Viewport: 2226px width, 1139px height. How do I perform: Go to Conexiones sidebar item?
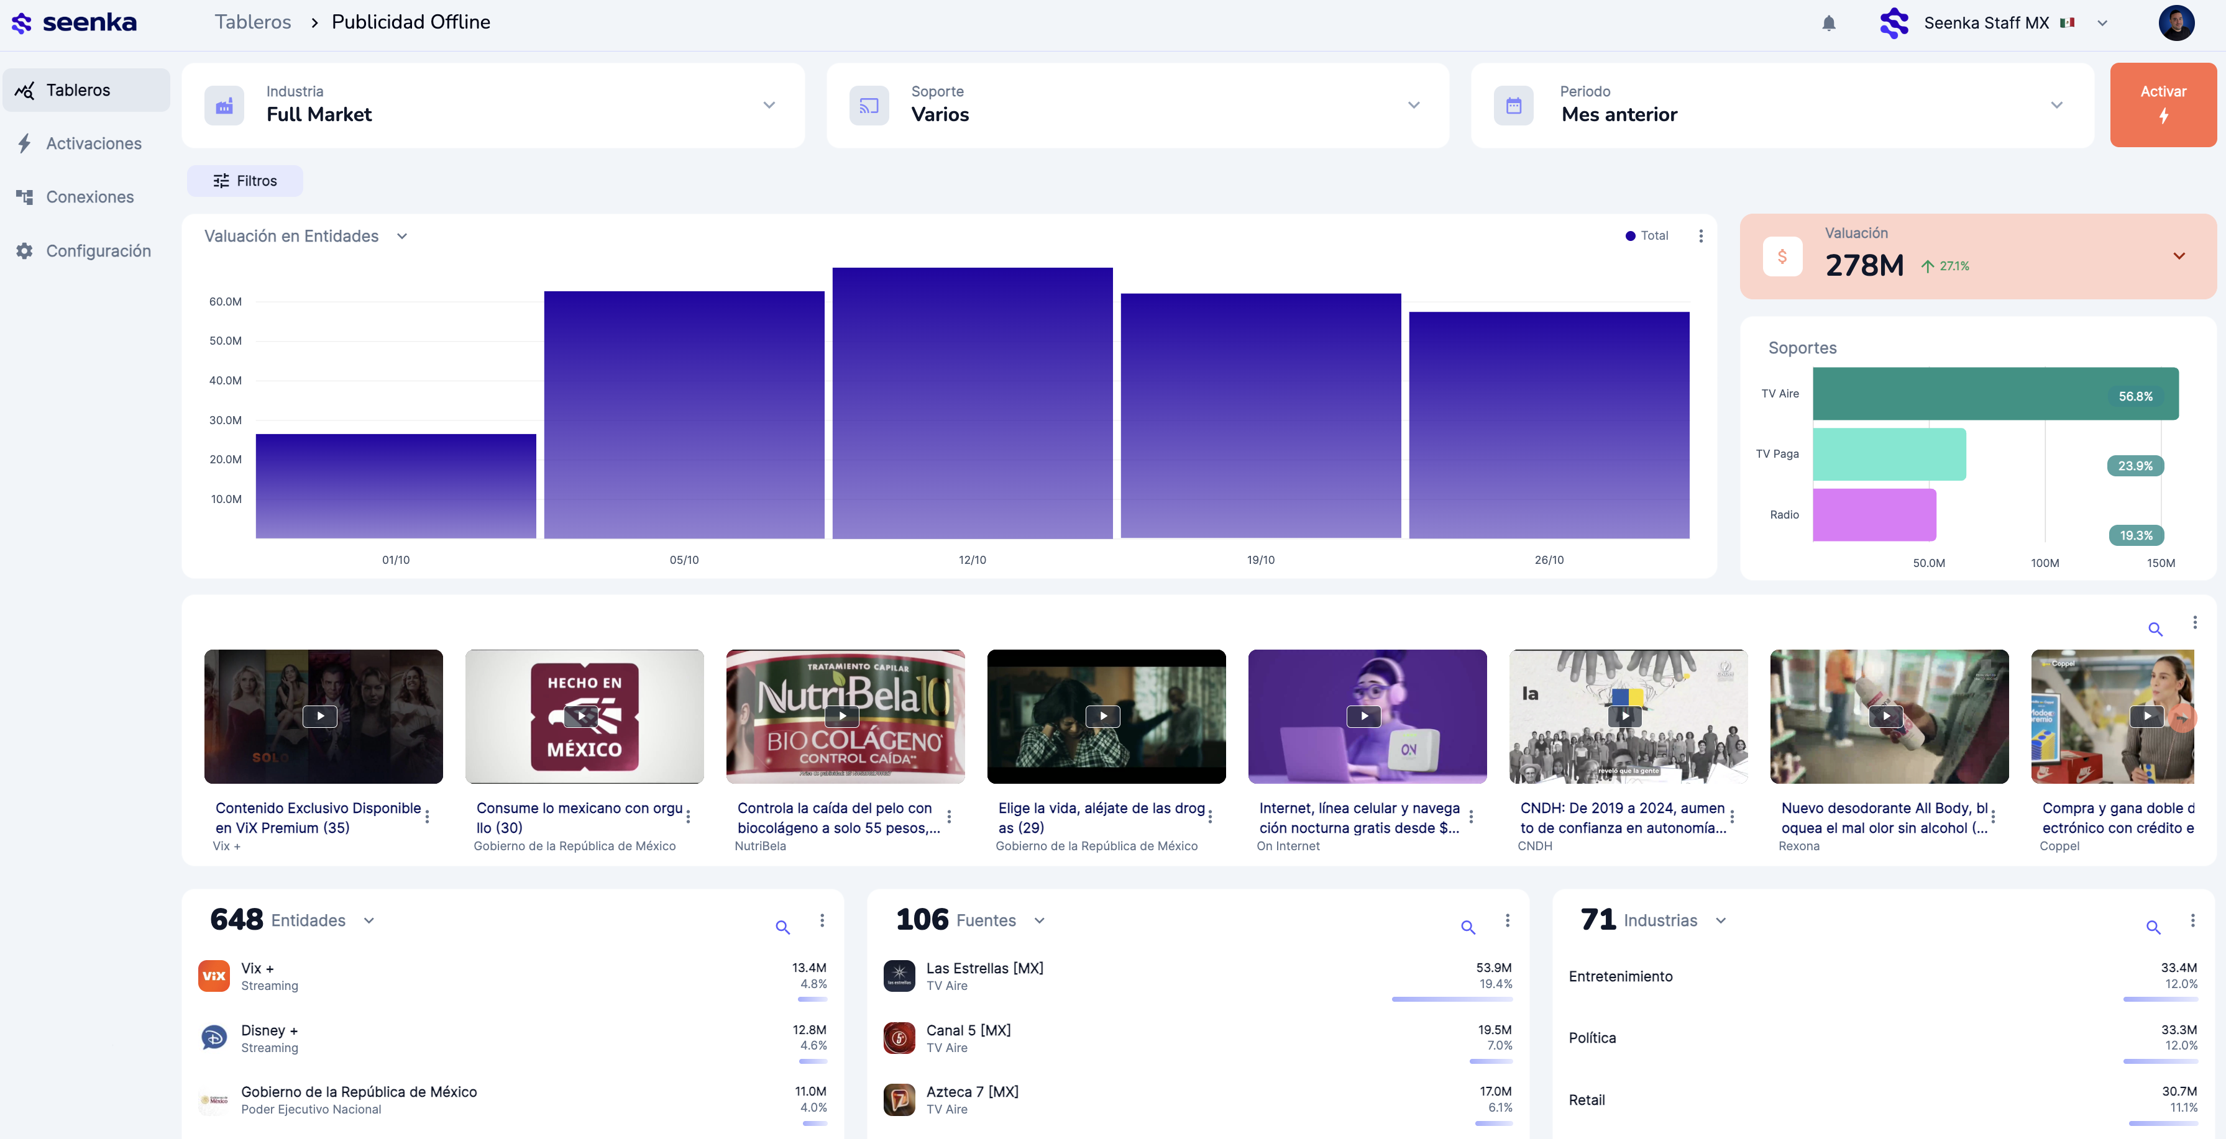[90, 197]
